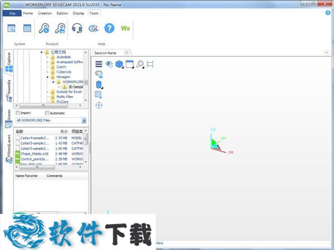334x250 pixels.
Task: Enable the Automatic checkbox
Action: [x=47, y=113]
